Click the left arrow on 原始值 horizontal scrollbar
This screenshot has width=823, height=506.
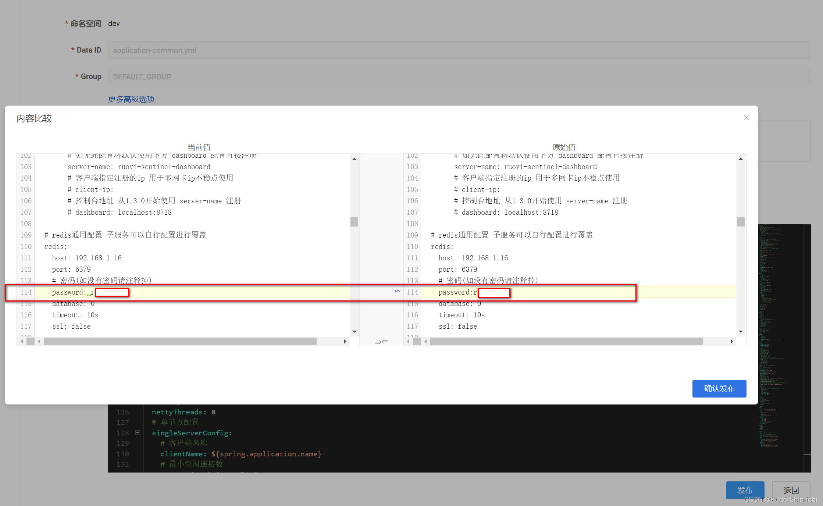click(426, 341)
